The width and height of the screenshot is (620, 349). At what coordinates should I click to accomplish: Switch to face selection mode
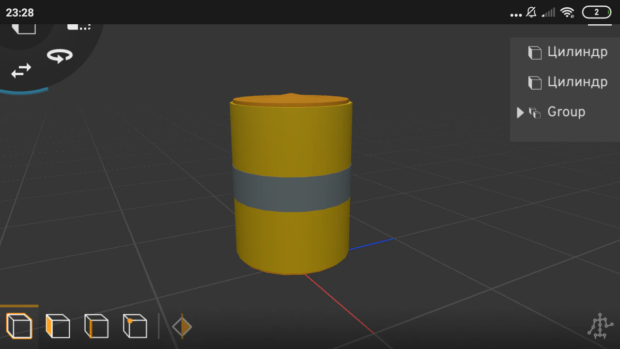(x=58, y=326)
